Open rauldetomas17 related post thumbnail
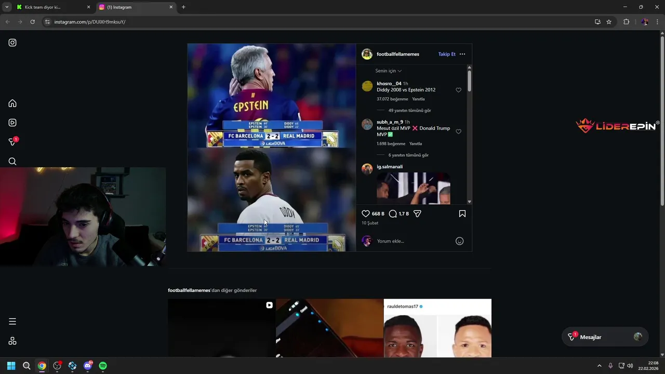 pyautogui.click(x=437, y=328)
